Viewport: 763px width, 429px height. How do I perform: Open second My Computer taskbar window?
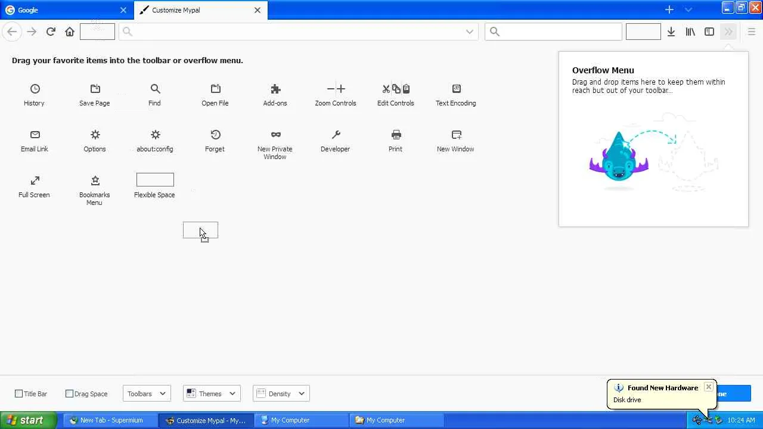coord(396,420)
